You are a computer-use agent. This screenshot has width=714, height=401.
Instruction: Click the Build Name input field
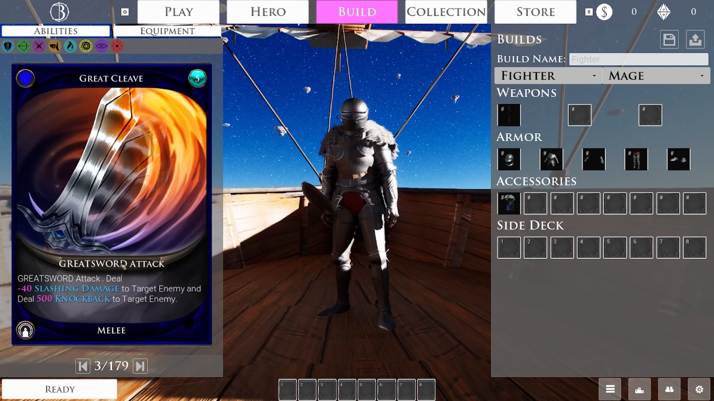[638, 59]
